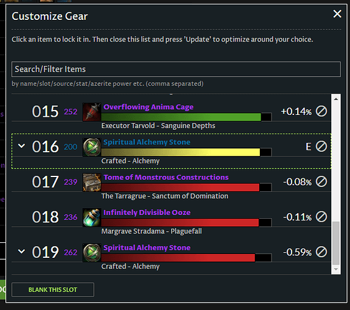Exclude Tome of Monstrous Constructions via ban icon
The width and height of the screenshot is (350, 310).
tap(321, 181)
